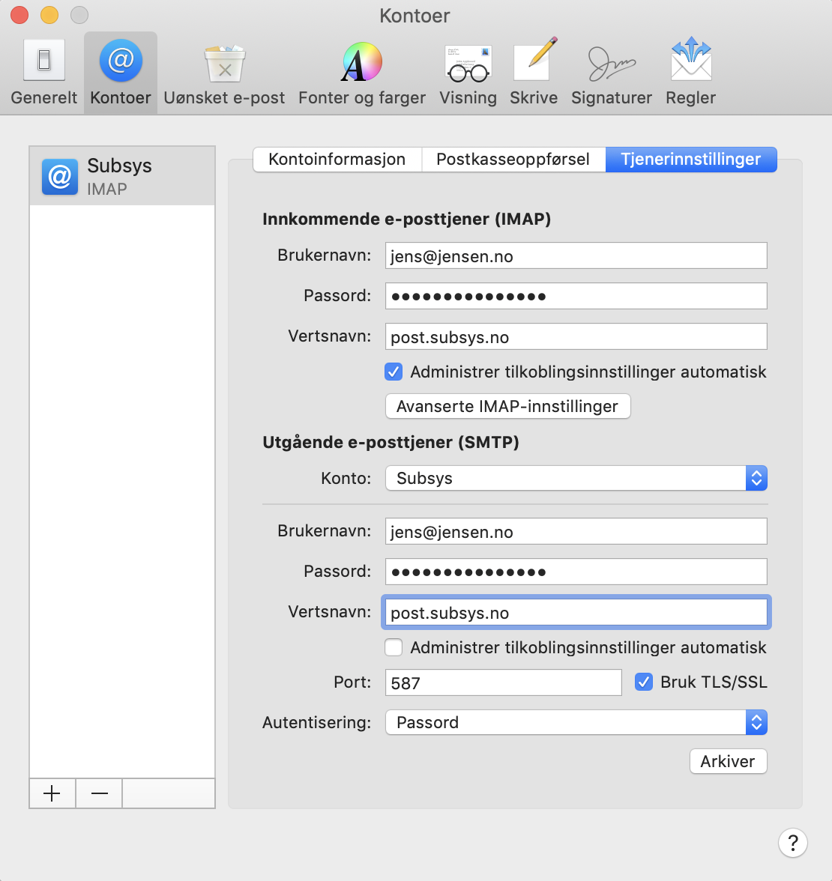Open the Skrive composing preferences
832x881 pixels.
534,73
